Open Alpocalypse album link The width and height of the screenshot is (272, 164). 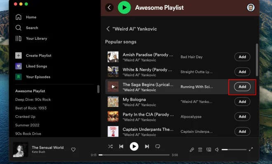click(191, 117)
